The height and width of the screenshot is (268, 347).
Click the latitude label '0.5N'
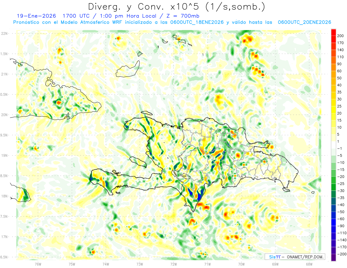(x=4, y=95)
